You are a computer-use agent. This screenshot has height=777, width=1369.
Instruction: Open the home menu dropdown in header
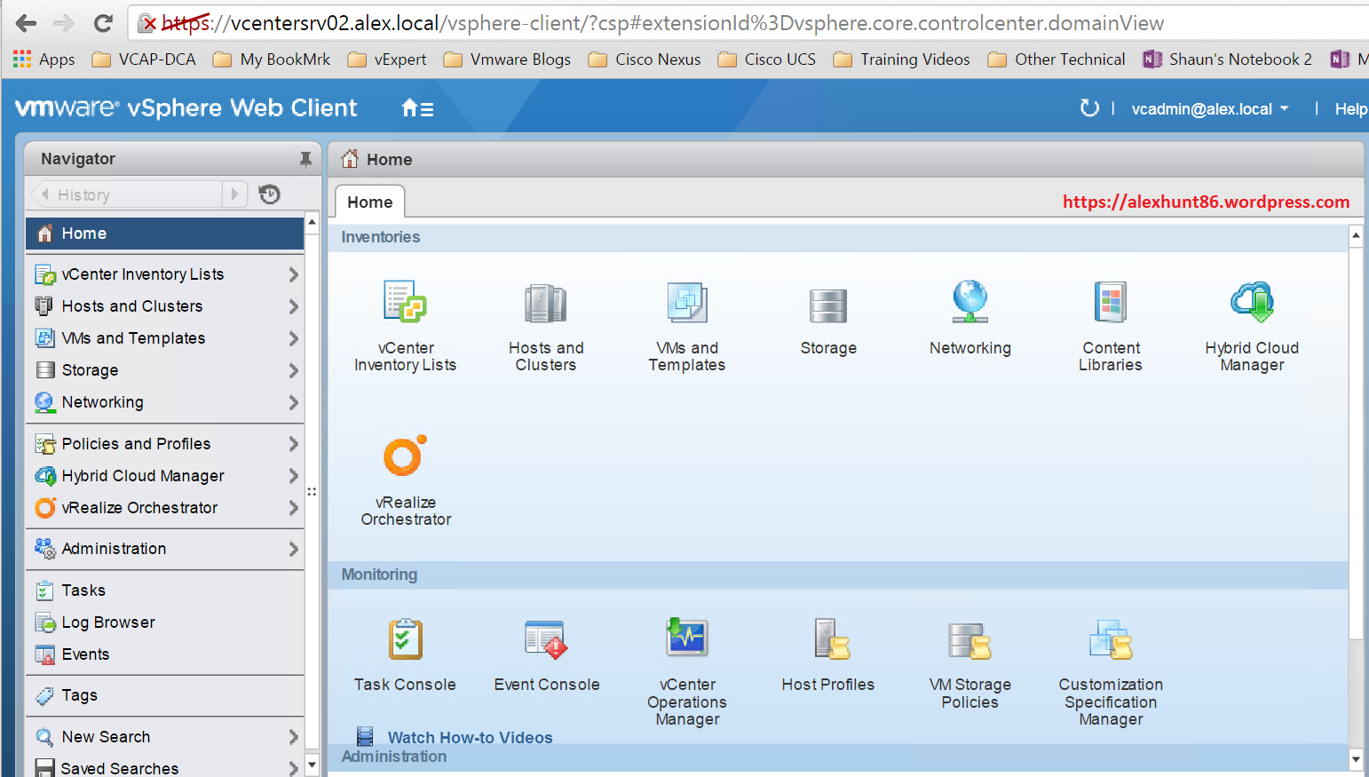coord(417,109)
